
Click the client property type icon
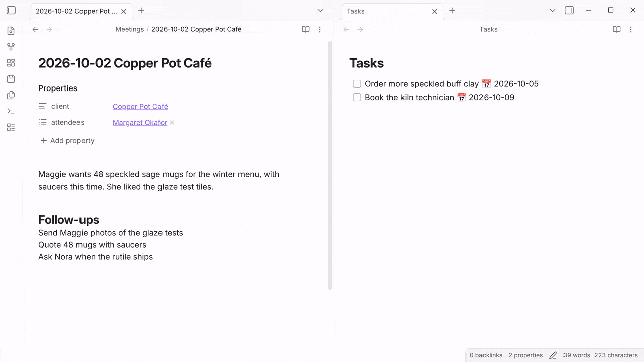coord(43,106)
